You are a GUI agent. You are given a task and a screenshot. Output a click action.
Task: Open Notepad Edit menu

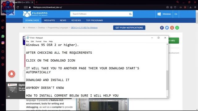[32, 41]
